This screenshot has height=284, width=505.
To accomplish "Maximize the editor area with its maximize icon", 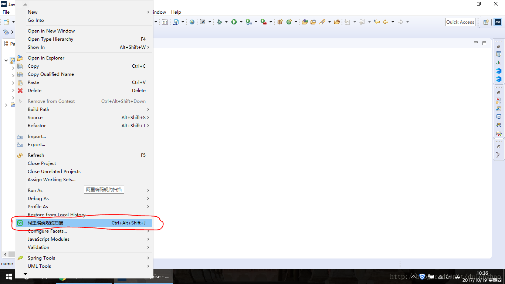I will tap(484, 43).
